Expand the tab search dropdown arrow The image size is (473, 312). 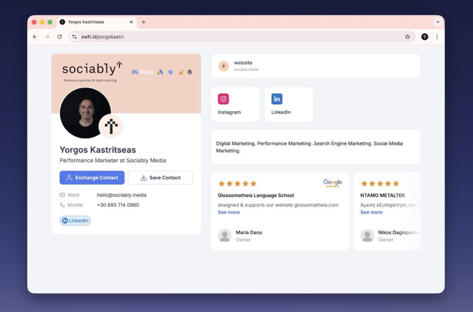(x=437, y=22)
